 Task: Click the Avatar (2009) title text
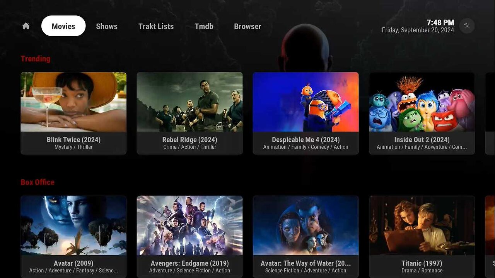(73, 263)
